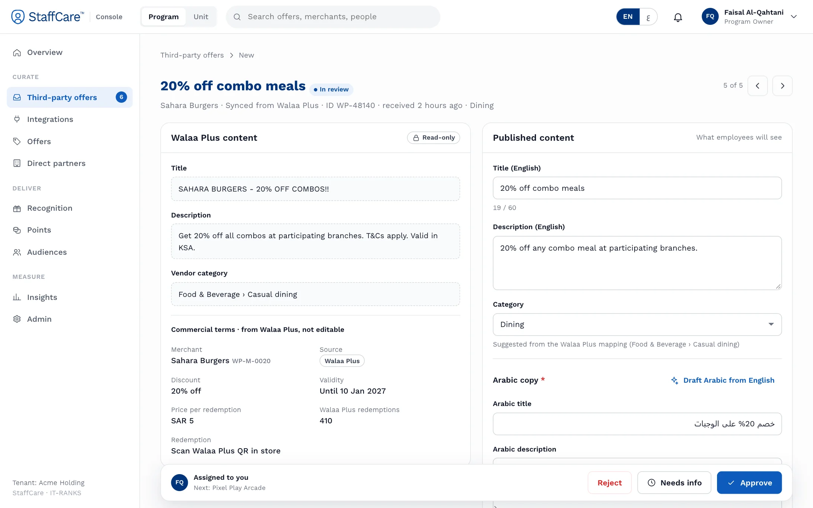The height and width of the screenshot is (508, 813).
Task: Open Integrations in sidebar
Action: pos(70,119)
